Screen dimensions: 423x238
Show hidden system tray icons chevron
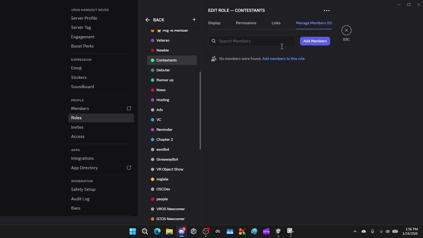(x=355, y=231)
